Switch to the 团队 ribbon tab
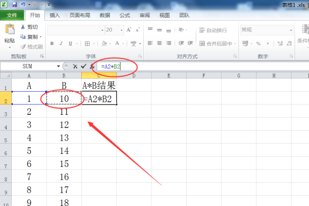The width and height of the screenshot is (309, 206). coord(184,15)
